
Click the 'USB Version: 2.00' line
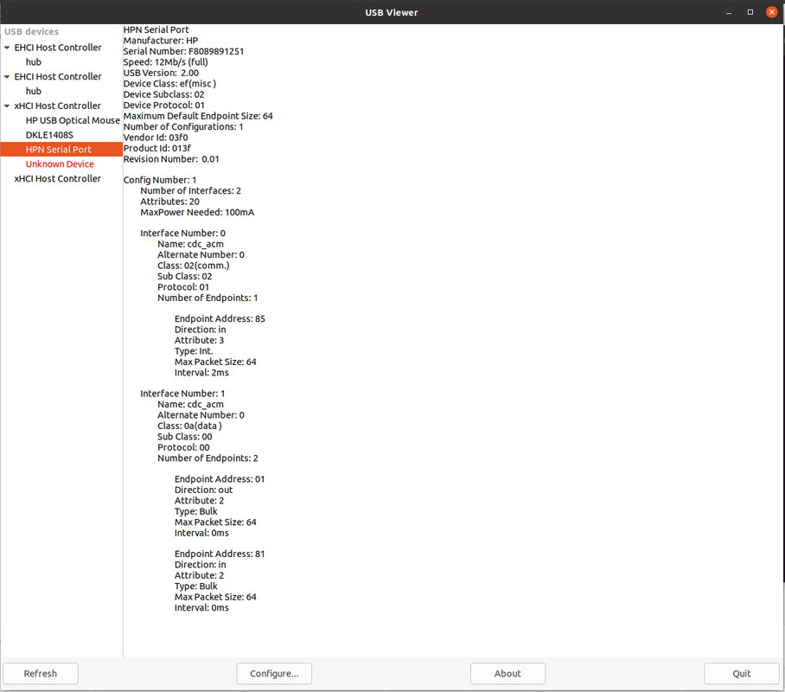pos(161,73)
